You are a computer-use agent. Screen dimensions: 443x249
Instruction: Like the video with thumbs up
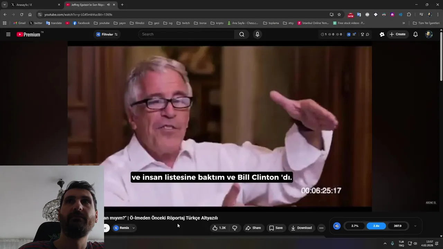click(219, 228)
